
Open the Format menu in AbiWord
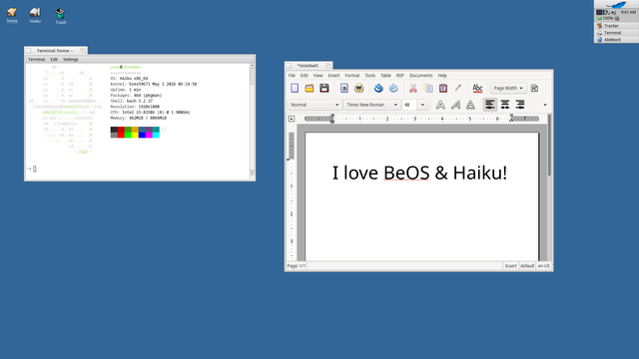pyautogui.click(x=352, y=76)
